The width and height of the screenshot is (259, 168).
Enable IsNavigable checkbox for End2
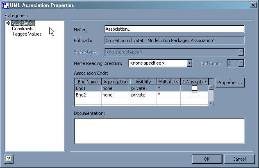point(194,94)
